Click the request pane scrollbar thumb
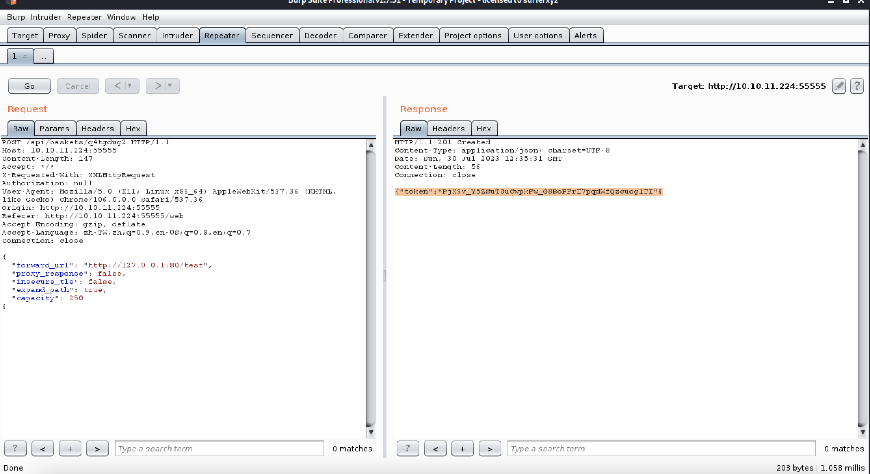 click(371, 289)
